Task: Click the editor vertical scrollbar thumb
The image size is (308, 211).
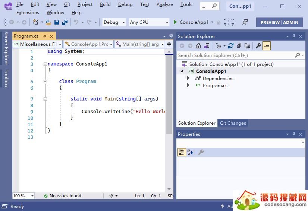Action: tap(169, 94)
